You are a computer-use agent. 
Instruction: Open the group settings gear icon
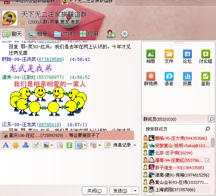coord(124,34)
